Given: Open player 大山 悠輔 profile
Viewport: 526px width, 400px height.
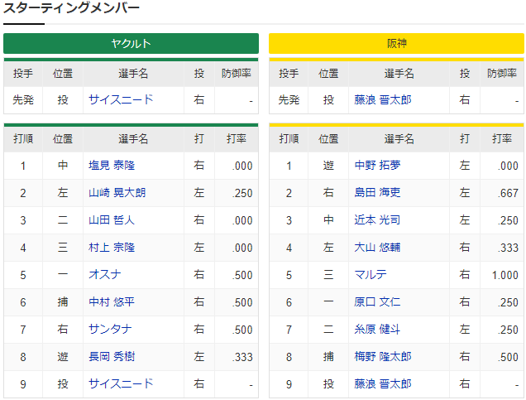Looking at the screenshot, I should click(x=377, y=247).
